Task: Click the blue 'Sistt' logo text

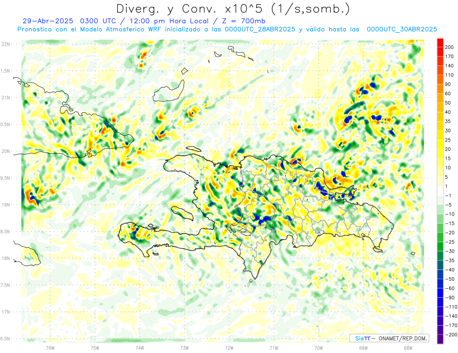Action: coord(363,338)
